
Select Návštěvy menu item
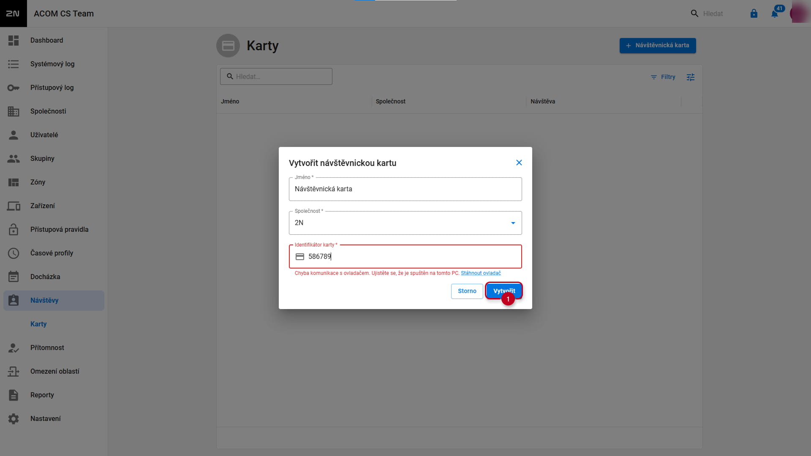coord(54,301)
